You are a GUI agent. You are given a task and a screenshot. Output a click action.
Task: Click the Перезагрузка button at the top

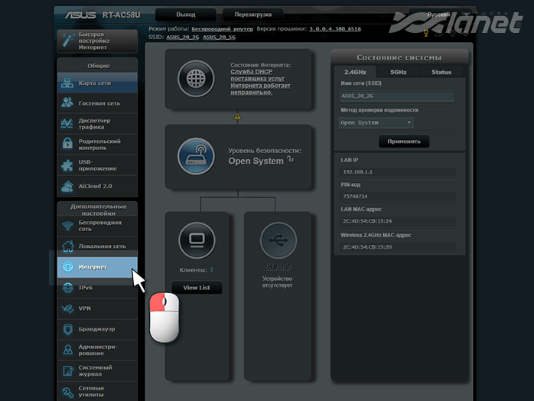pos(247,15)
